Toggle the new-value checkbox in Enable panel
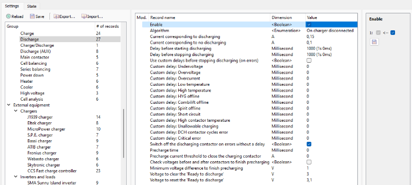The height and width of the screenshot is (185, 412). (393, 33)
